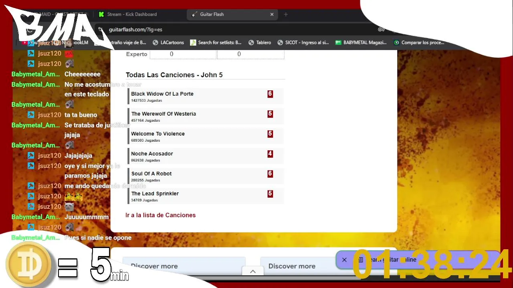Screen dimensions: 513x288
Task: Close the Guitar Flash browser tab
Action: (272, 14)
